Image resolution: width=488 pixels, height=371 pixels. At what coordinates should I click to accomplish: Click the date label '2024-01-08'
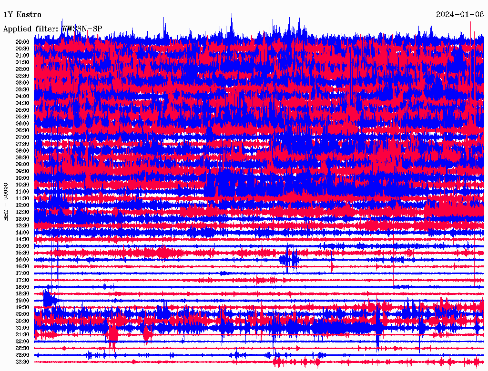pos(460,15)
